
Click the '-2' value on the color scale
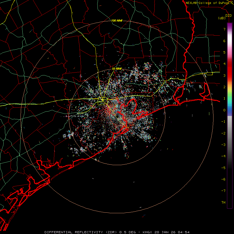coord(223,133)
